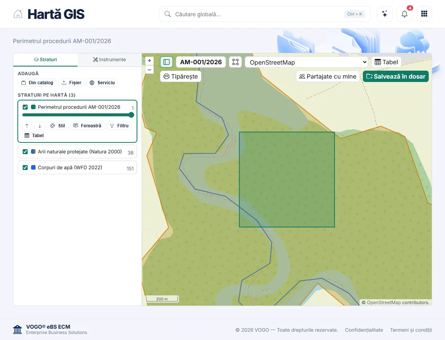
Task: Zoom out on the map
Action: tap(149, 70)
